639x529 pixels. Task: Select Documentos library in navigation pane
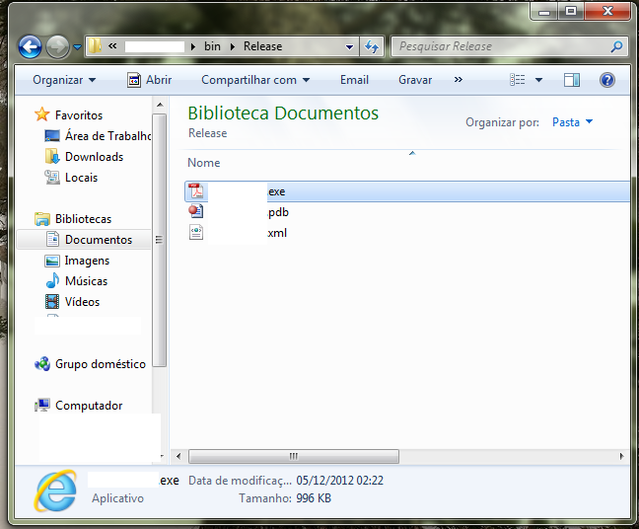pos(99,240)
